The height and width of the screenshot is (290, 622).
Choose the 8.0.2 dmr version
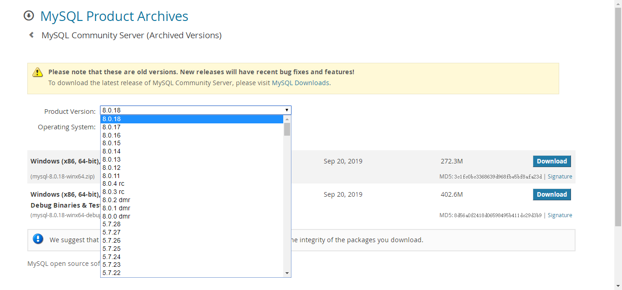click(192, 200)
